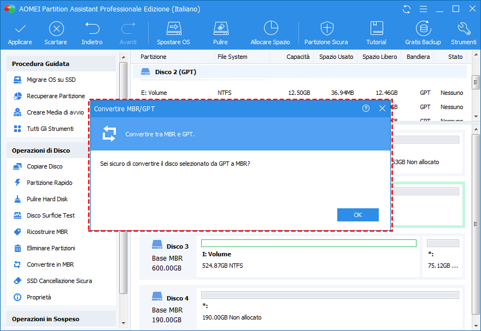The image size is (481, 331).
Task: Open the Spostare OS tool
Action: click(x=174, y=33)
